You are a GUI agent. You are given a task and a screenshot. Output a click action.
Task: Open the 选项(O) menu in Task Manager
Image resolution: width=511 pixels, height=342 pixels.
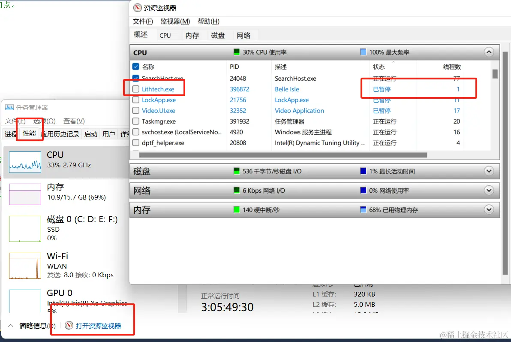[x=44, y=121]
